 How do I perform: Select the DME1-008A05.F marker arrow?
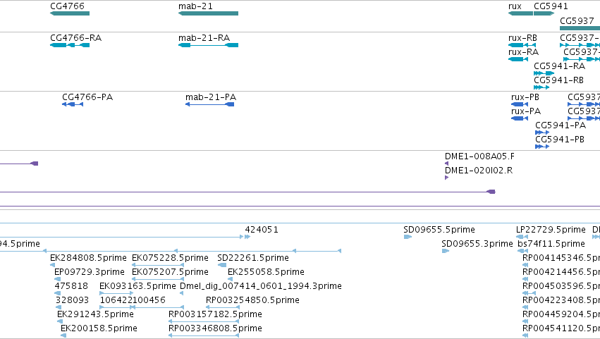pos(446,164)
